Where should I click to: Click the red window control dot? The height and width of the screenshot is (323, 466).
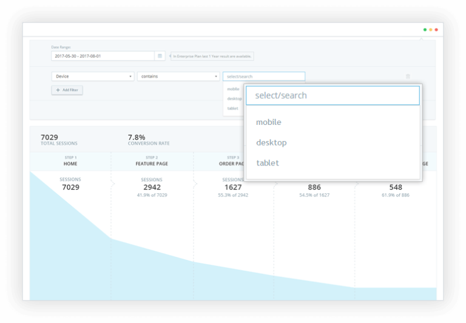click(436, 30)
